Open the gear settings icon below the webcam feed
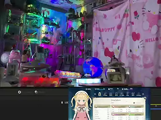Screen dimensions: 161x120 tap(19, 92)
